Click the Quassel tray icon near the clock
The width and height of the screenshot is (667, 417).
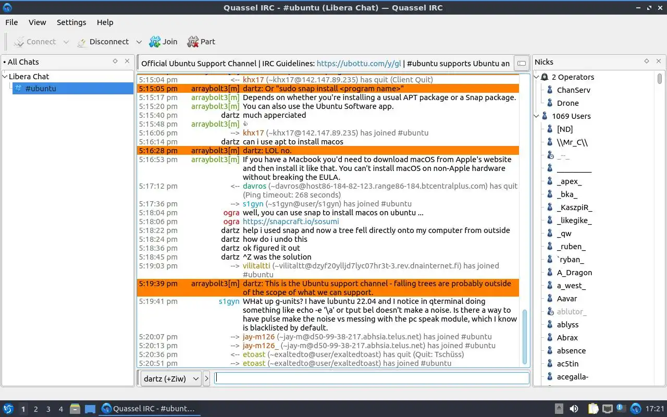636,409
